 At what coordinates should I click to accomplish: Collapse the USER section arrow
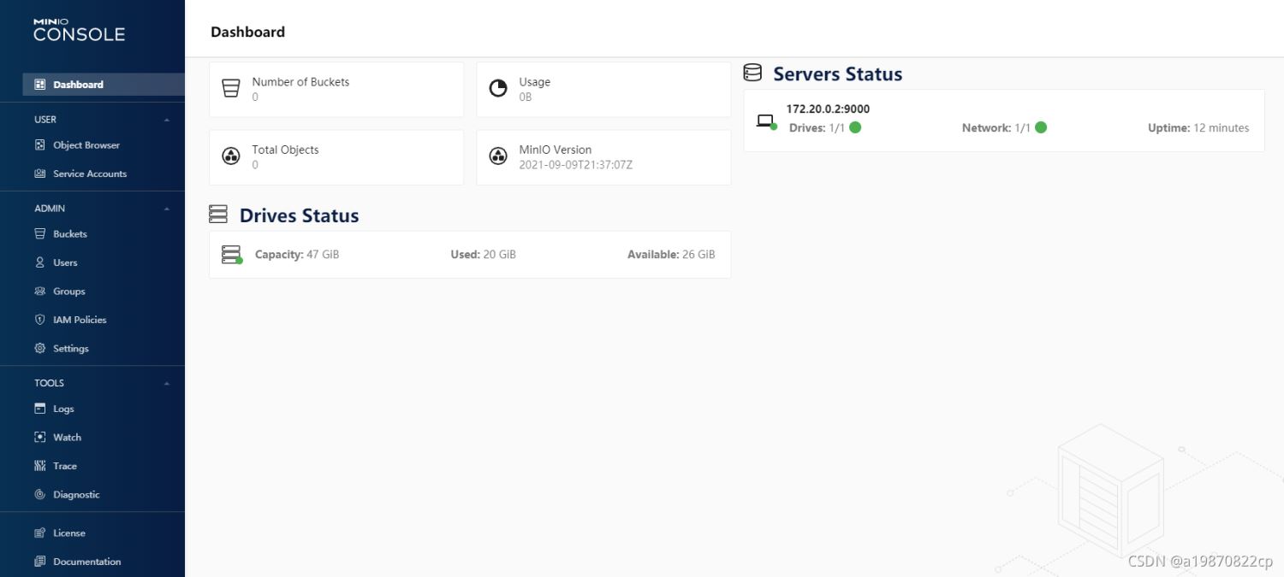click(167, 120)
